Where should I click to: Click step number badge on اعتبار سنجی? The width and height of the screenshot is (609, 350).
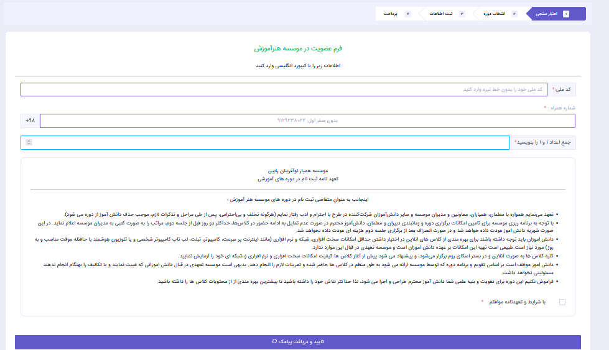[566, 14]
